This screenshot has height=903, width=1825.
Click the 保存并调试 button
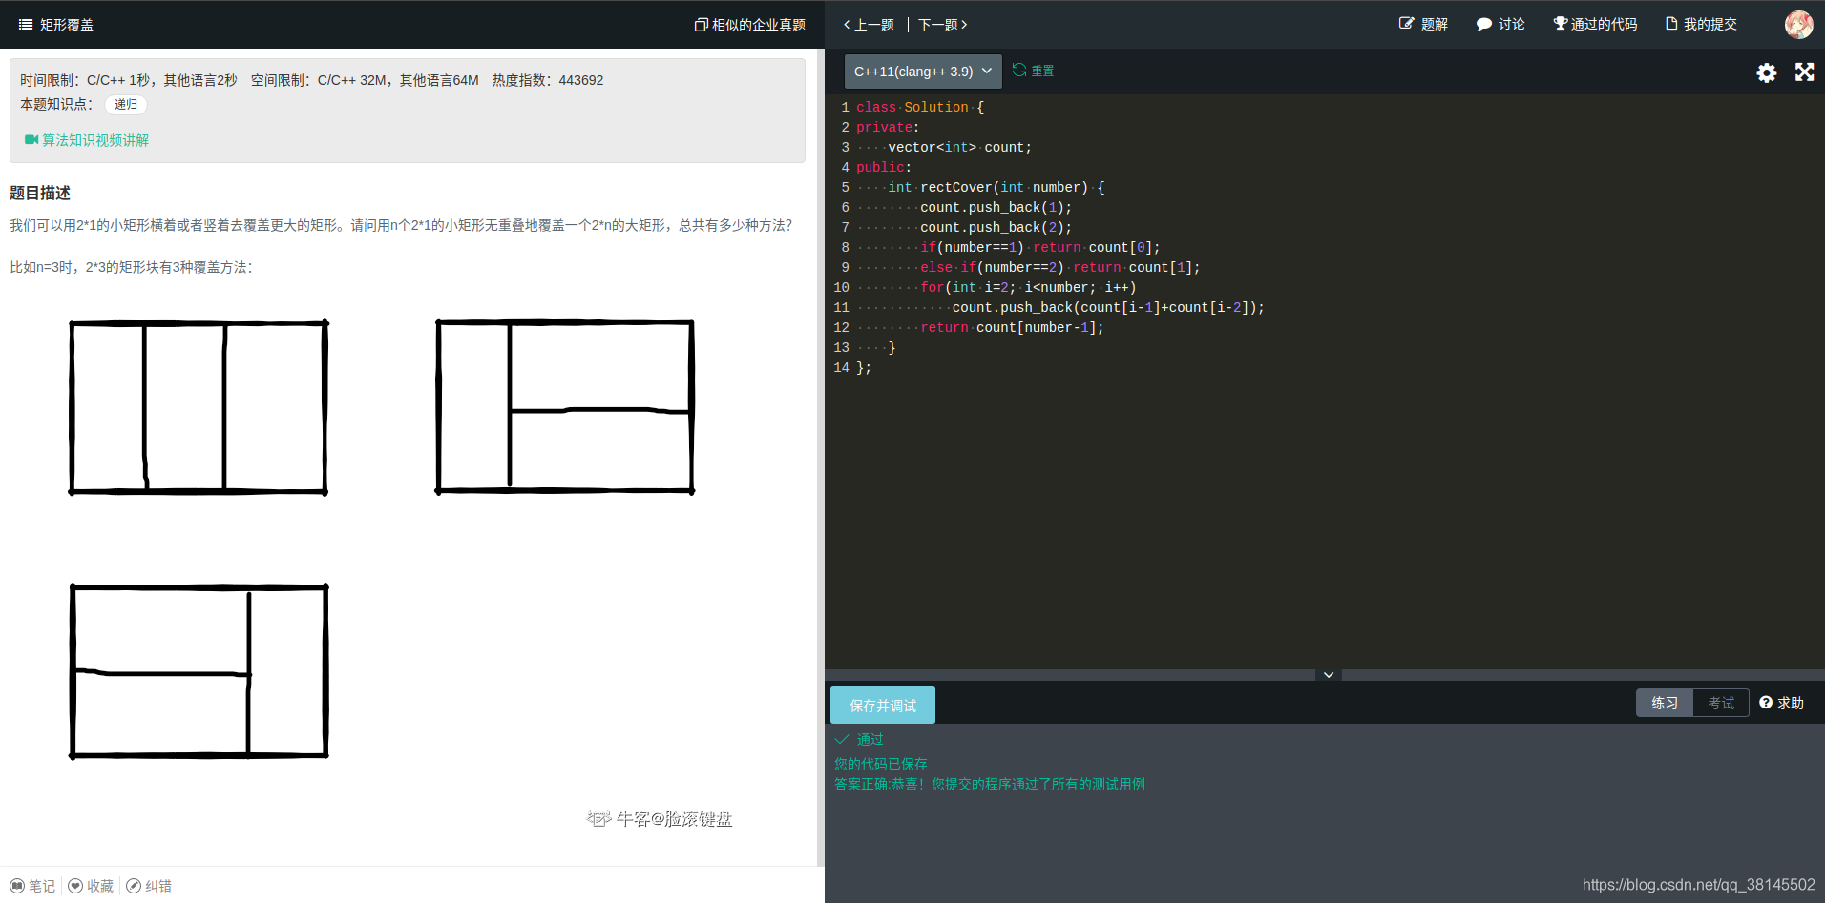(882, 705)
